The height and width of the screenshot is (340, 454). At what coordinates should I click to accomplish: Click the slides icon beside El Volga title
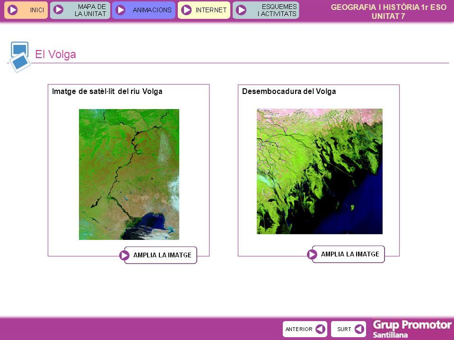19,57
